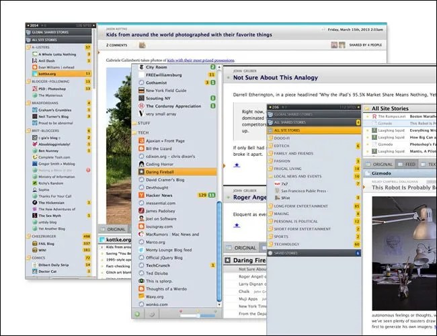Switch to Original tab in middle window
The width and height of the screenshot is (437, 336).
pyautogui.click(x=241, y=248)
